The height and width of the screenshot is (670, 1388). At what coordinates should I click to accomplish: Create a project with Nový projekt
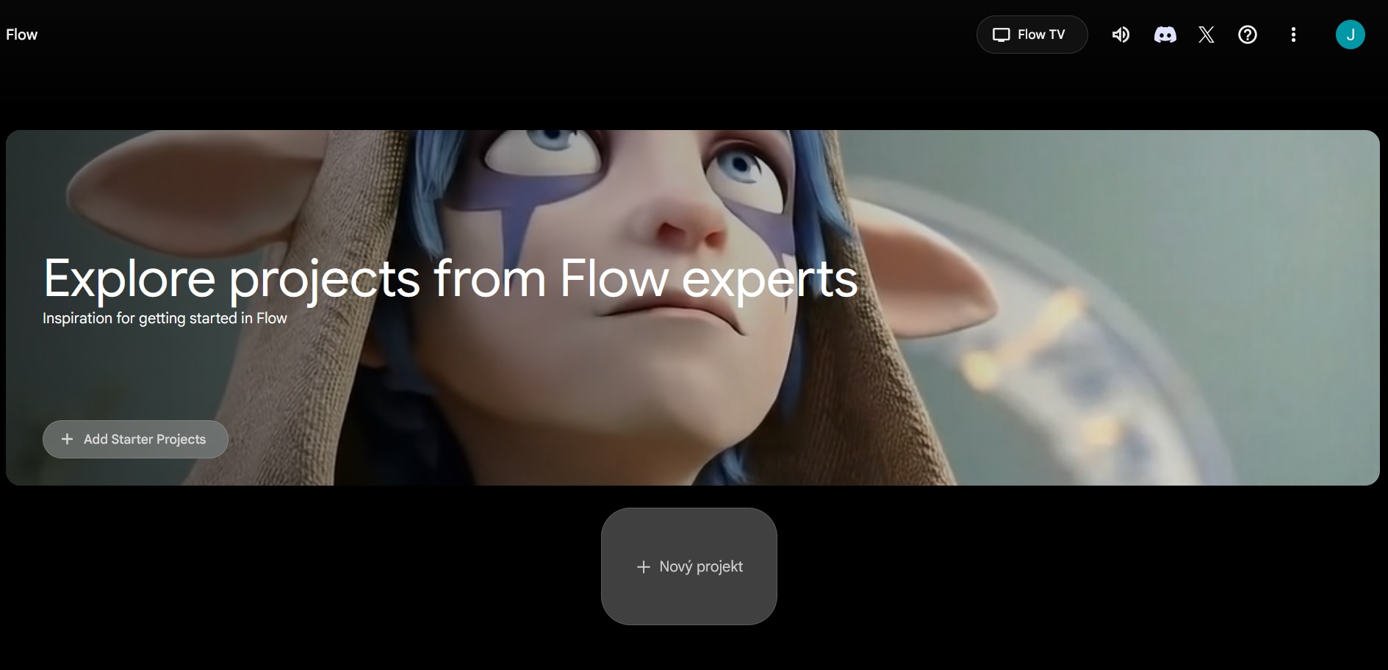688,566
